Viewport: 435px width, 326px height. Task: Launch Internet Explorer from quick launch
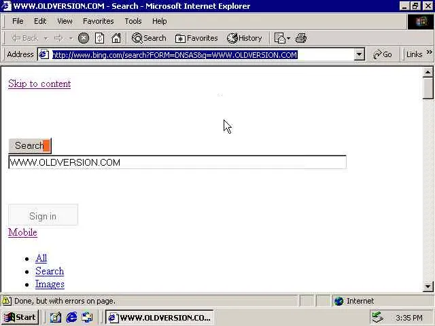tap(71, 317)
